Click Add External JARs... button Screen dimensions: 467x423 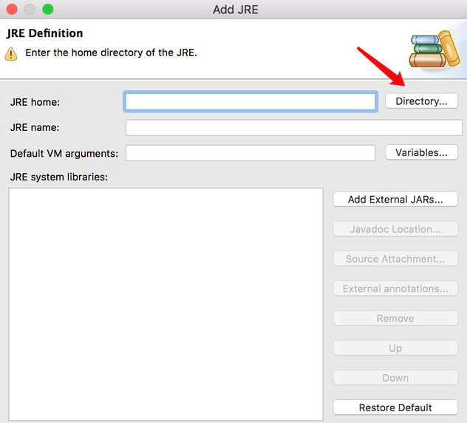pos(395,199)
